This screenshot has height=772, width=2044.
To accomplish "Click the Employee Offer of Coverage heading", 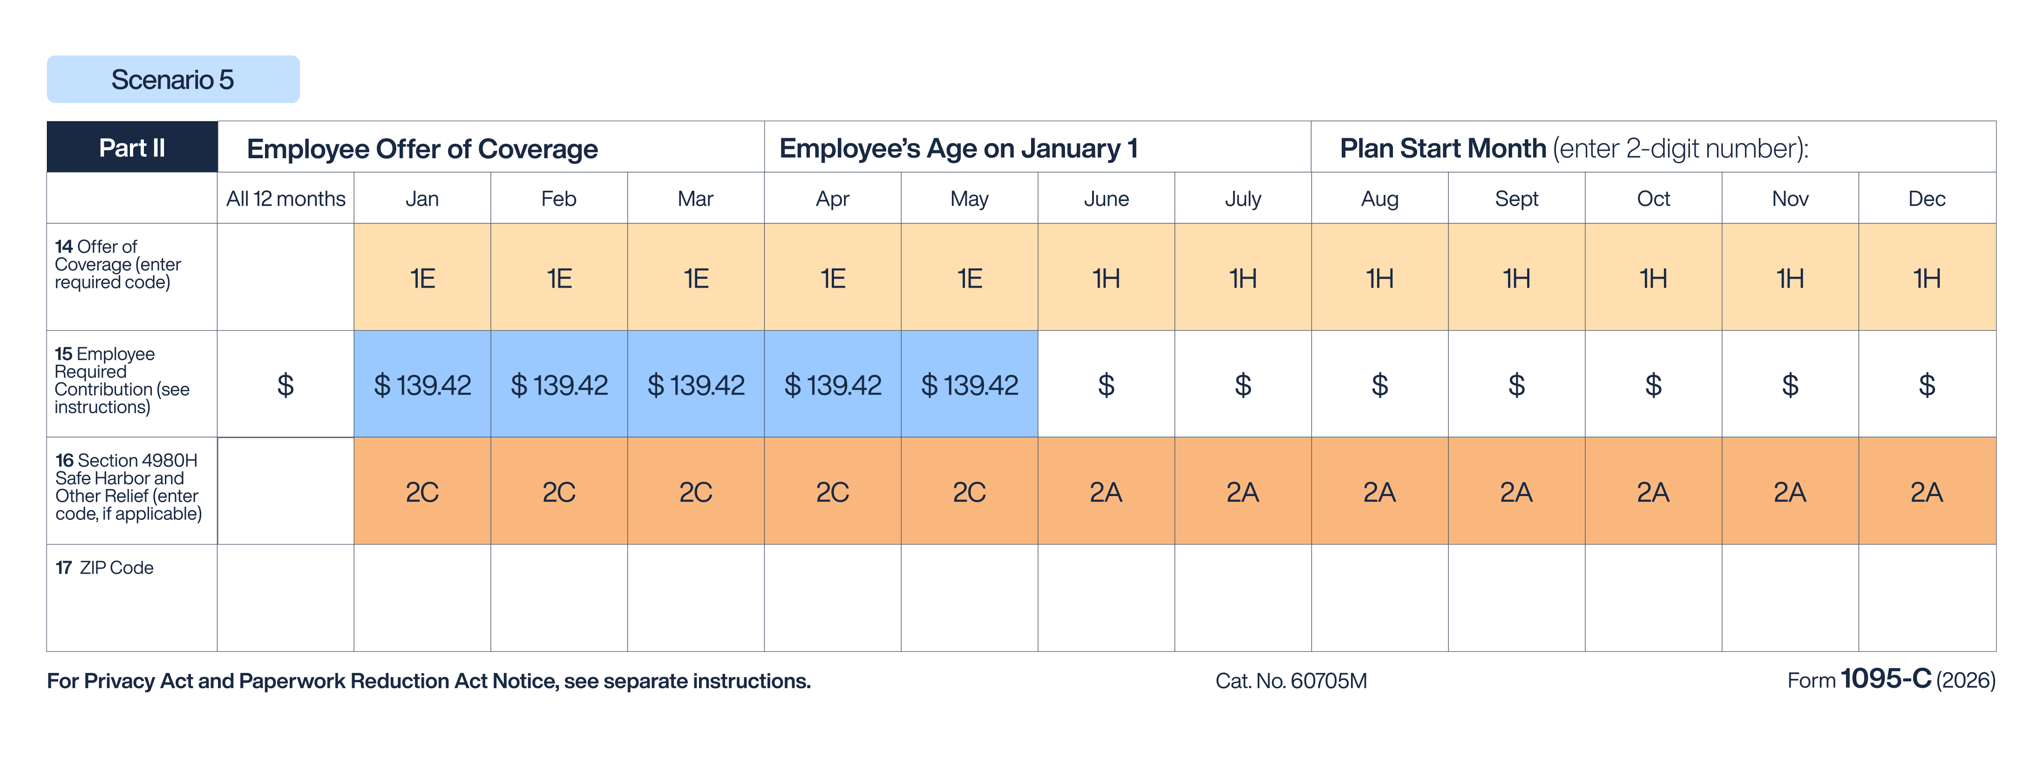I will [x=422, y=148].
